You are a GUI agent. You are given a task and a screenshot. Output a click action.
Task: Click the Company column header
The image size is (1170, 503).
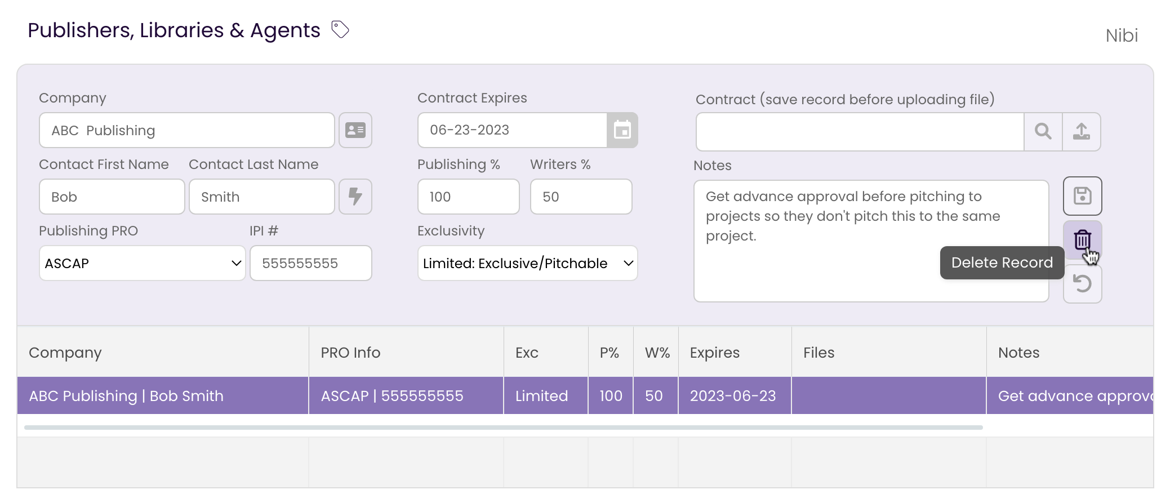pos(163,352)
